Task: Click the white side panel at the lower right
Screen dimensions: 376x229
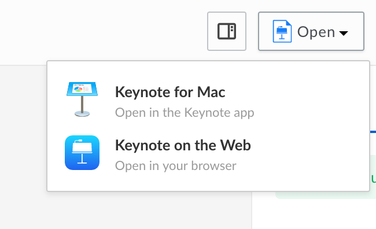Action: tap(314, 214)
